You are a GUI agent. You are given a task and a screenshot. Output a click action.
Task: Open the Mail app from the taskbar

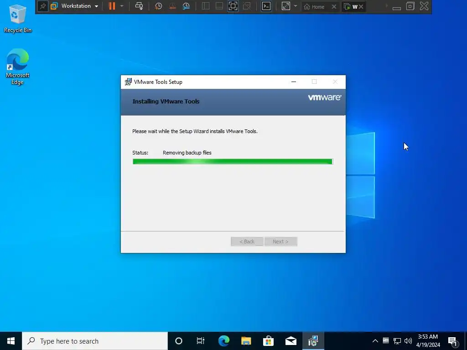291,341
